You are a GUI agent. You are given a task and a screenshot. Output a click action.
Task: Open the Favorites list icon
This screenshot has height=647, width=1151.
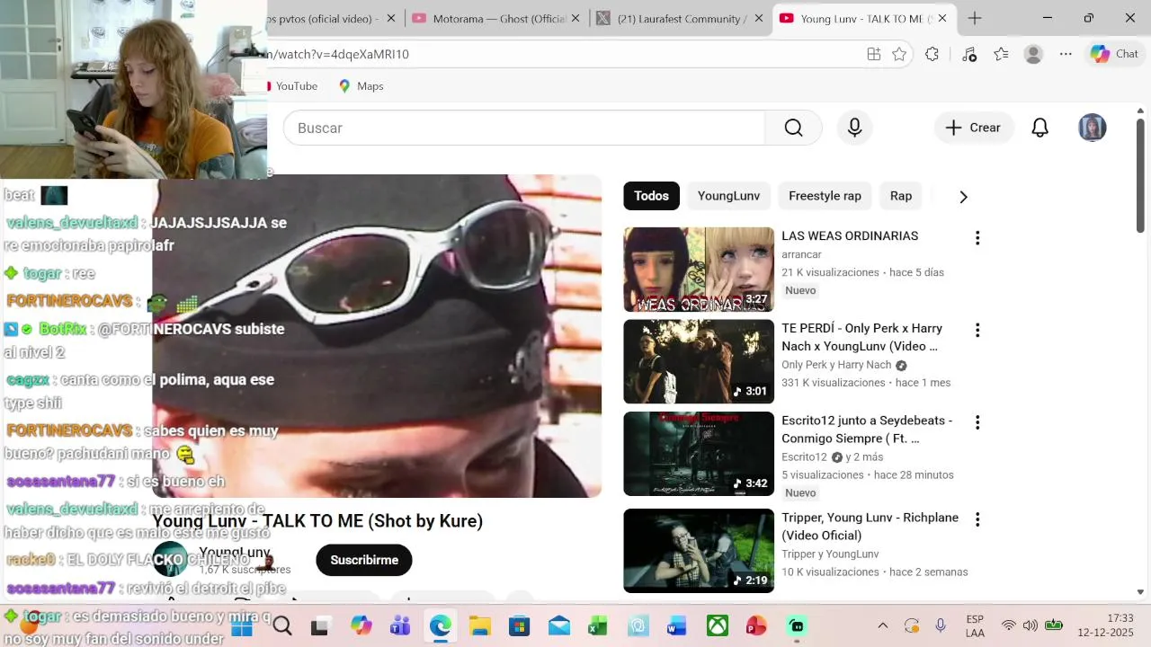click(x=1001, y=54)
